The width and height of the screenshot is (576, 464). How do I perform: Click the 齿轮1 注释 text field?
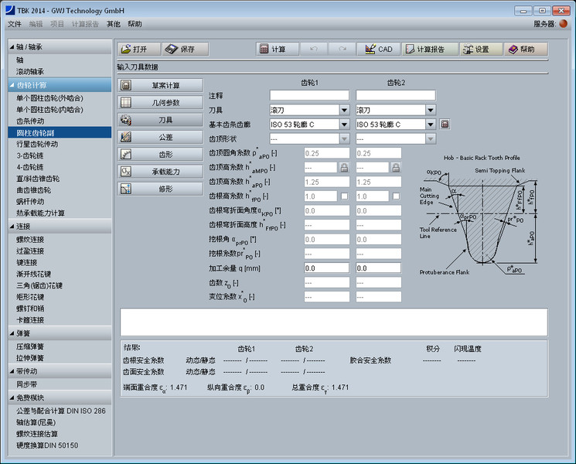tap(308, 95)
